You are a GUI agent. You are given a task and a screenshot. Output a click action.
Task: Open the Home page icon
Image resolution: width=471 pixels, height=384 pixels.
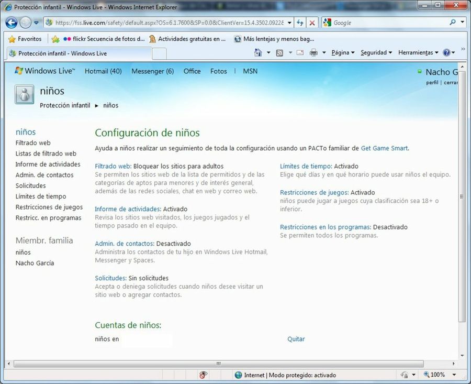[259, 53]
